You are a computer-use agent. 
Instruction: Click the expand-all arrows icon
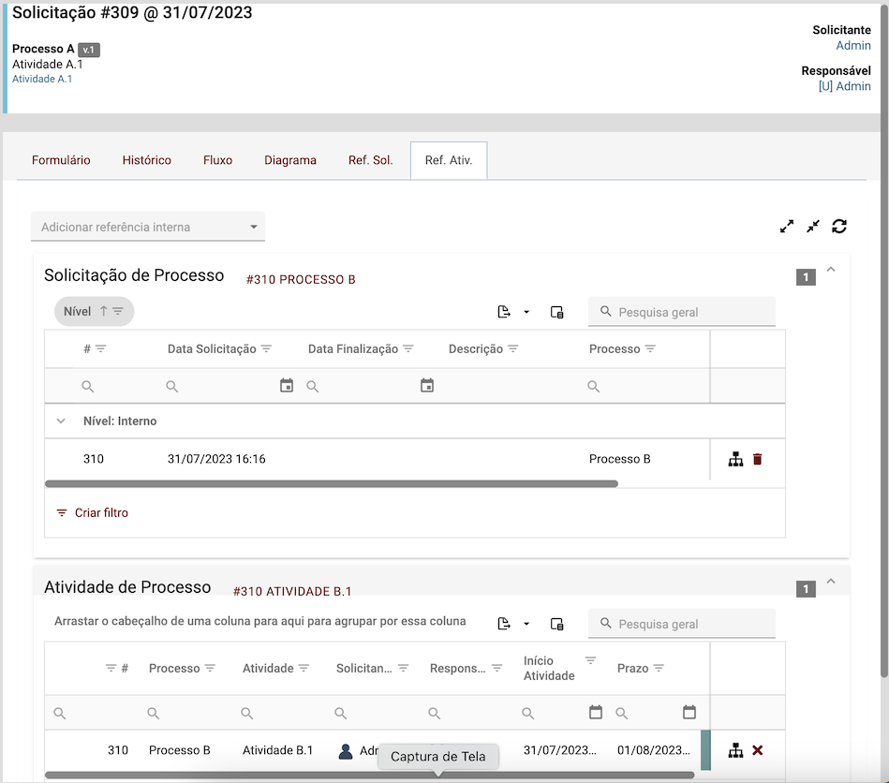tap(787, 226)
